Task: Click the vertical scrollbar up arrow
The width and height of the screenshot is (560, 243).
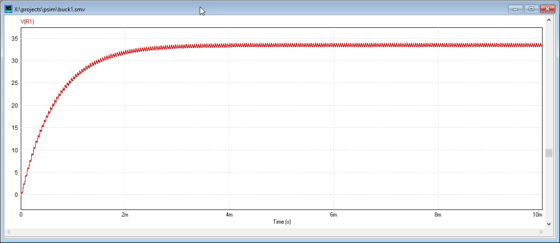Action: pyautogui.click(x=549, y=20)
